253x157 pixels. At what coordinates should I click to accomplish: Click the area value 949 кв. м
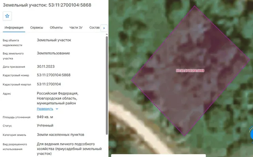coord(45,117)
